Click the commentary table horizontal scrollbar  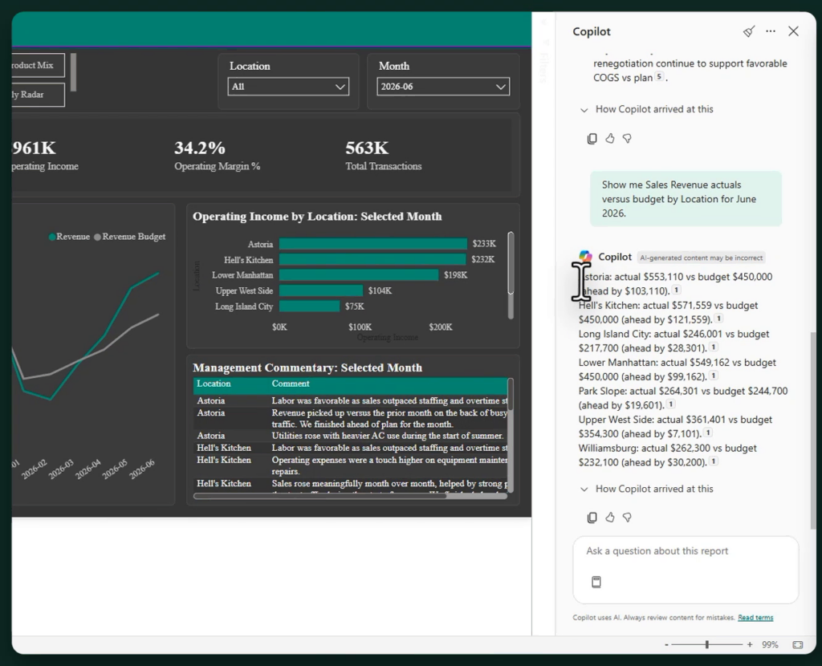pyautogui.click(x=350, y=496)
